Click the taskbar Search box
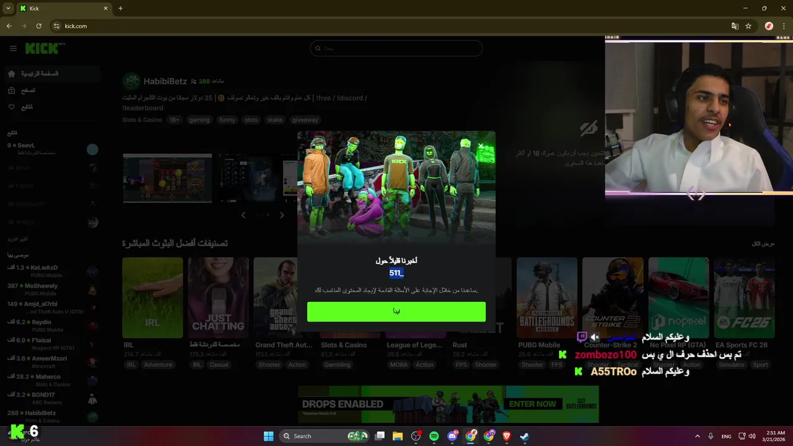The width and height of the screenshot is (793, 446). [x=324, y=436]
